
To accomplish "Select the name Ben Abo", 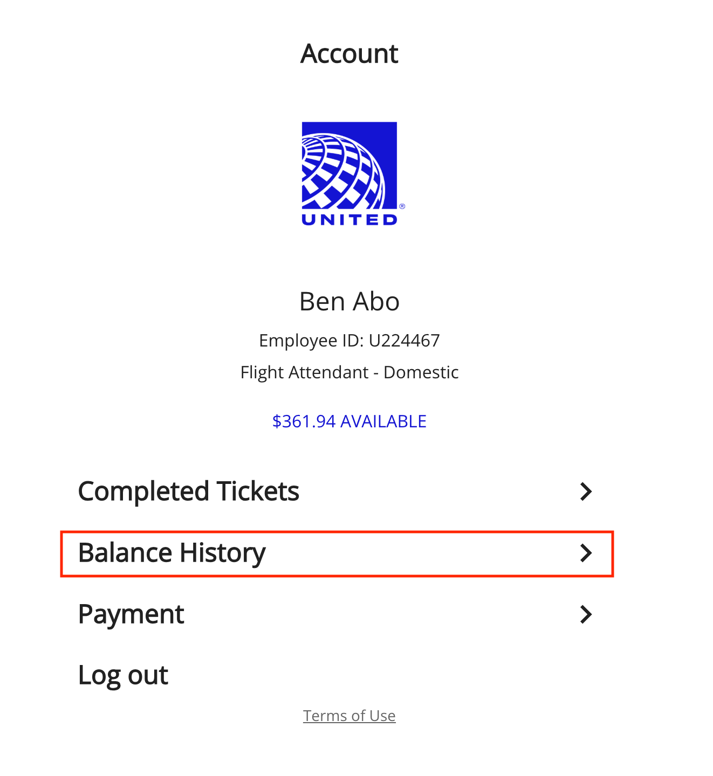I will click(349, 301).
